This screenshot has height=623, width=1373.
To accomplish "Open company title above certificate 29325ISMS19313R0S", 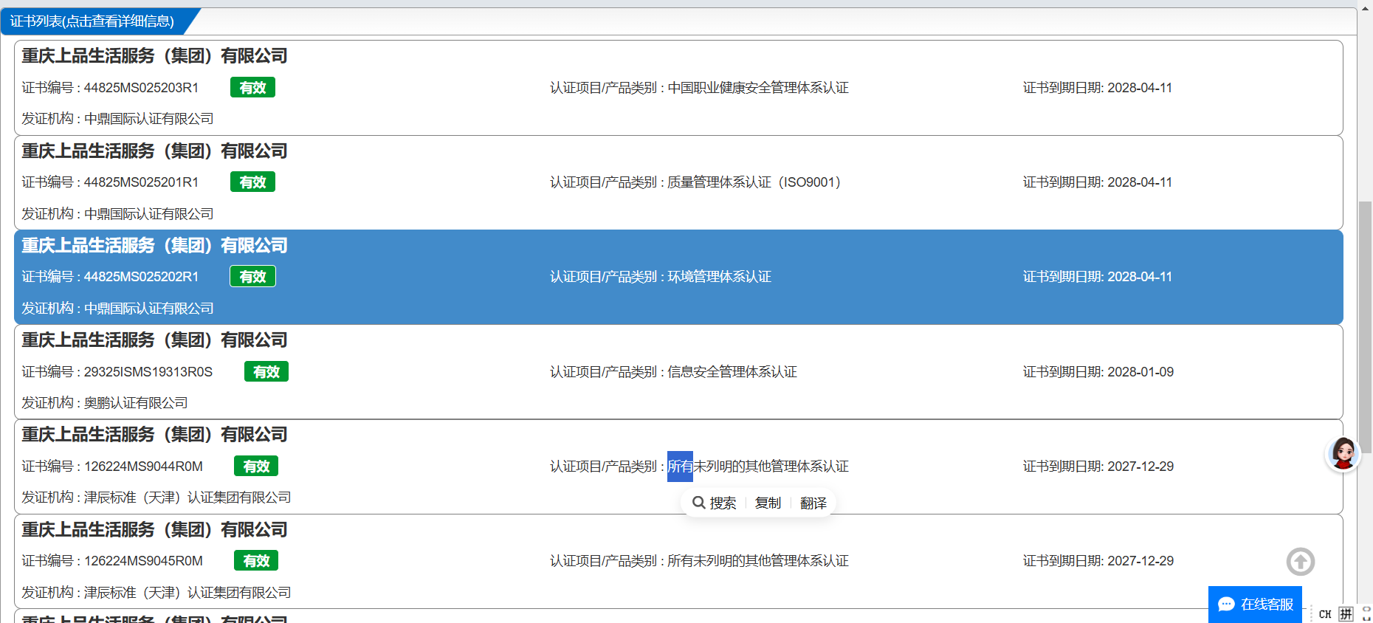I will [154, 340].
